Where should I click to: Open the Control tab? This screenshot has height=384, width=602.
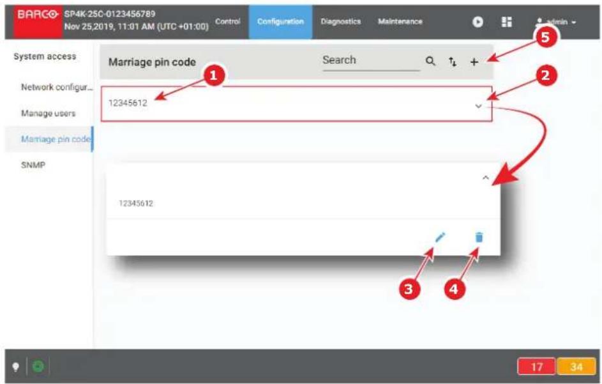click(228, 22)
